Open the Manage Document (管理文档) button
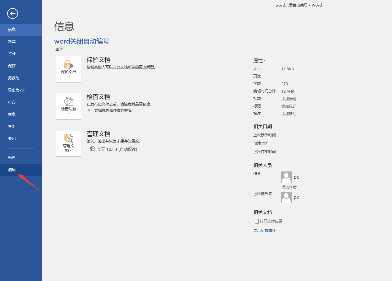This screenshot has width=392, height=281. 69,143
